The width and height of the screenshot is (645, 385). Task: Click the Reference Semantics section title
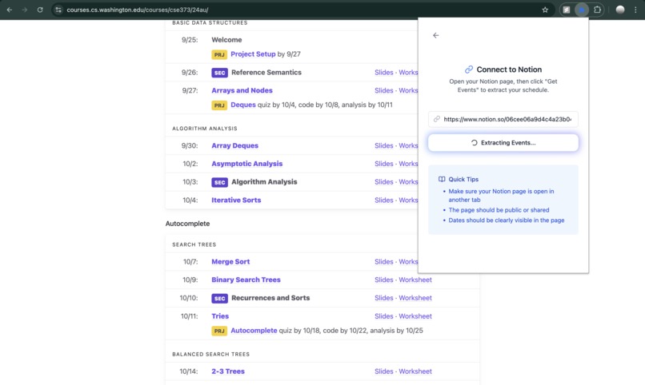click(x=266, y=72)
